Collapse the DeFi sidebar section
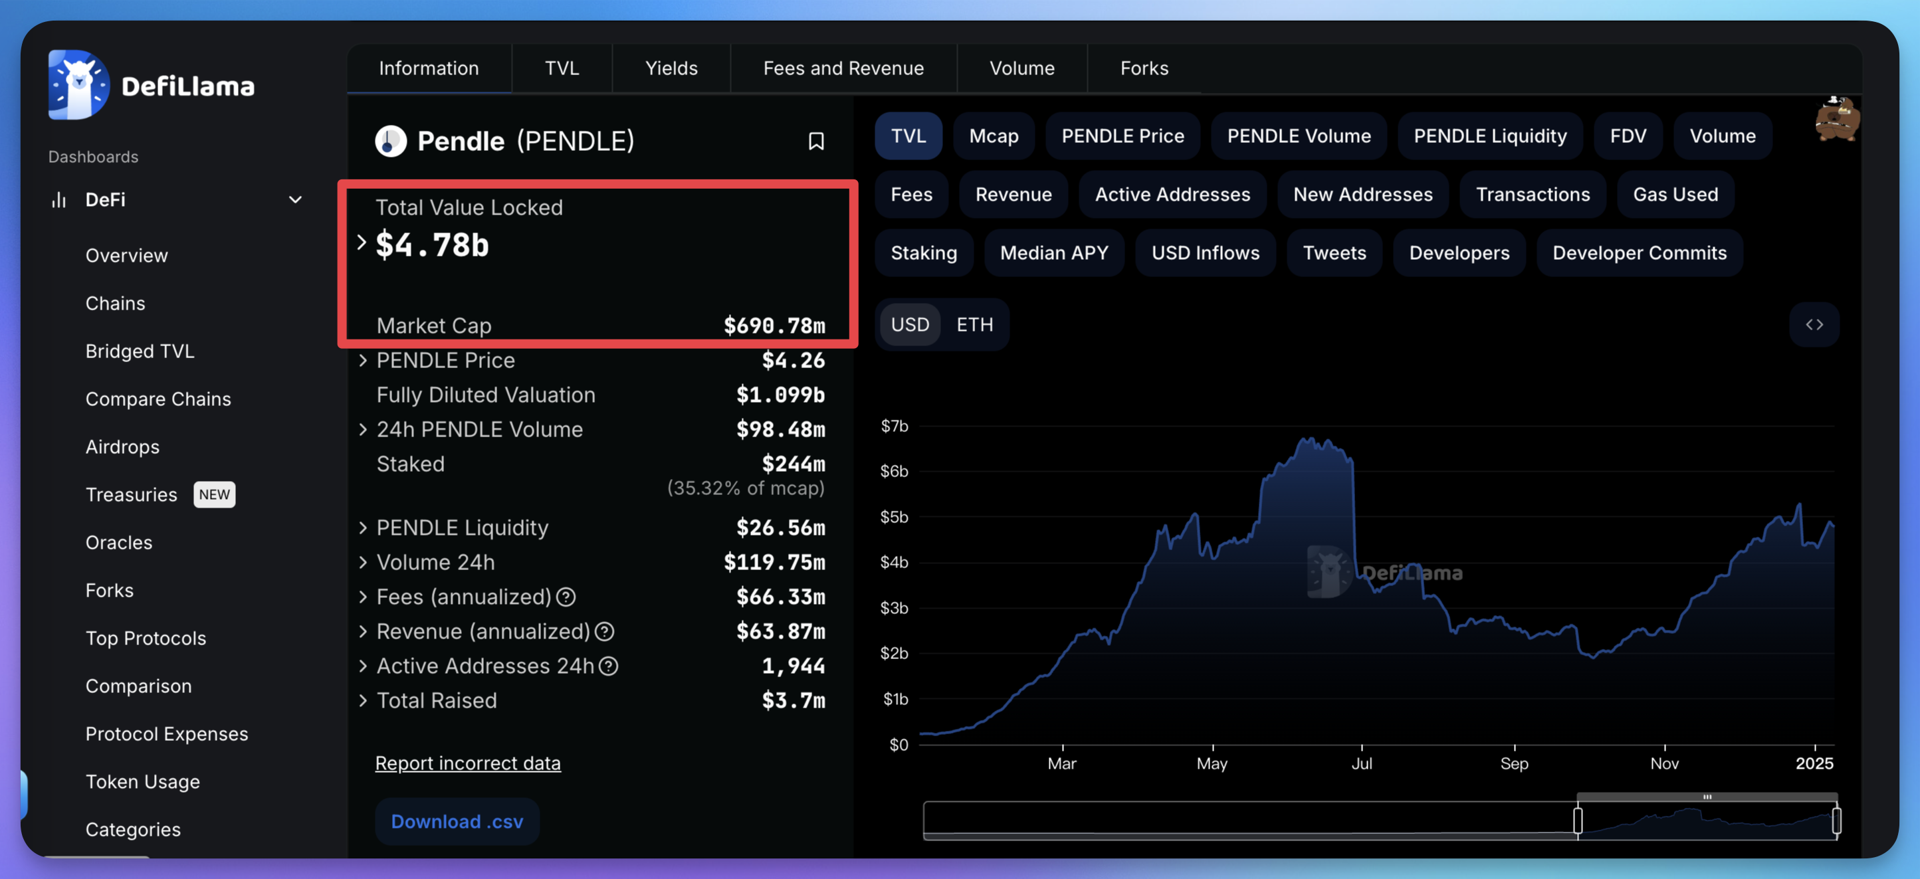This screenshot has width=1920, height=879. coord(295,199)
